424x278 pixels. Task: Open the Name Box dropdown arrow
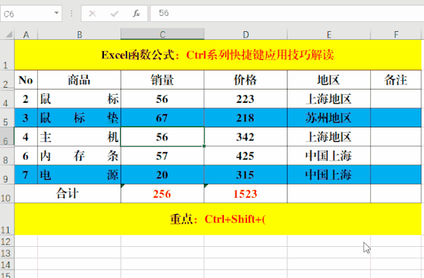[x=56, y=13]
